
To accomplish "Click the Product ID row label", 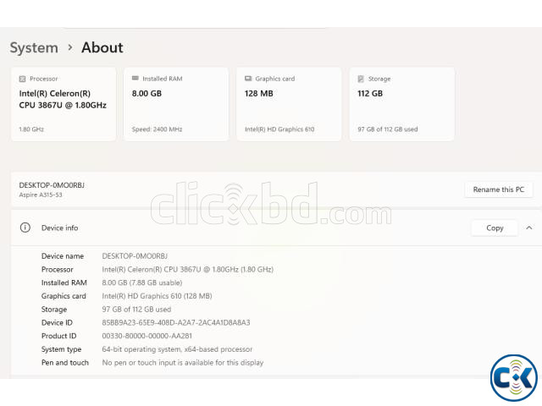I will tap(58, 336).
